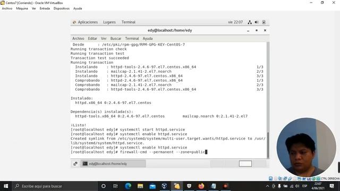Viewport: 340px width, 191px height.
Task: Open the Windows notification center icon
Action: coord(331,186)
